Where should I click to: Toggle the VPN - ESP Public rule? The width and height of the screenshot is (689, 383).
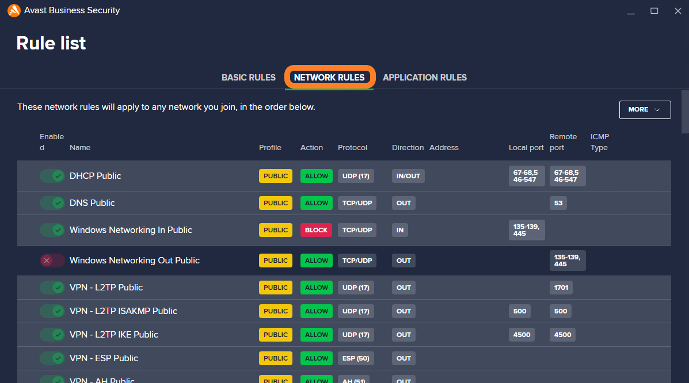point(52,358)
